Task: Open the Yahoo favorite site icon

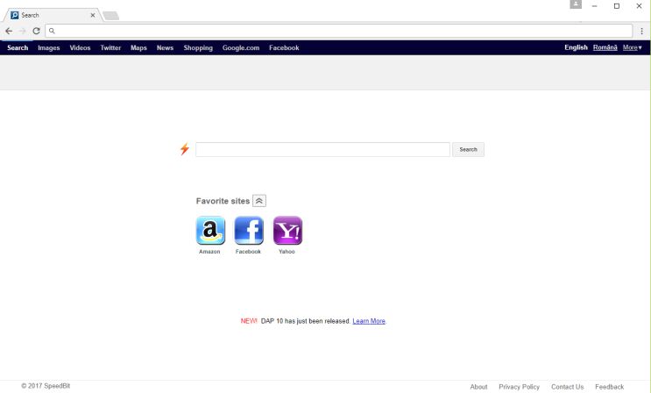Action: click(x=287, y=230)
